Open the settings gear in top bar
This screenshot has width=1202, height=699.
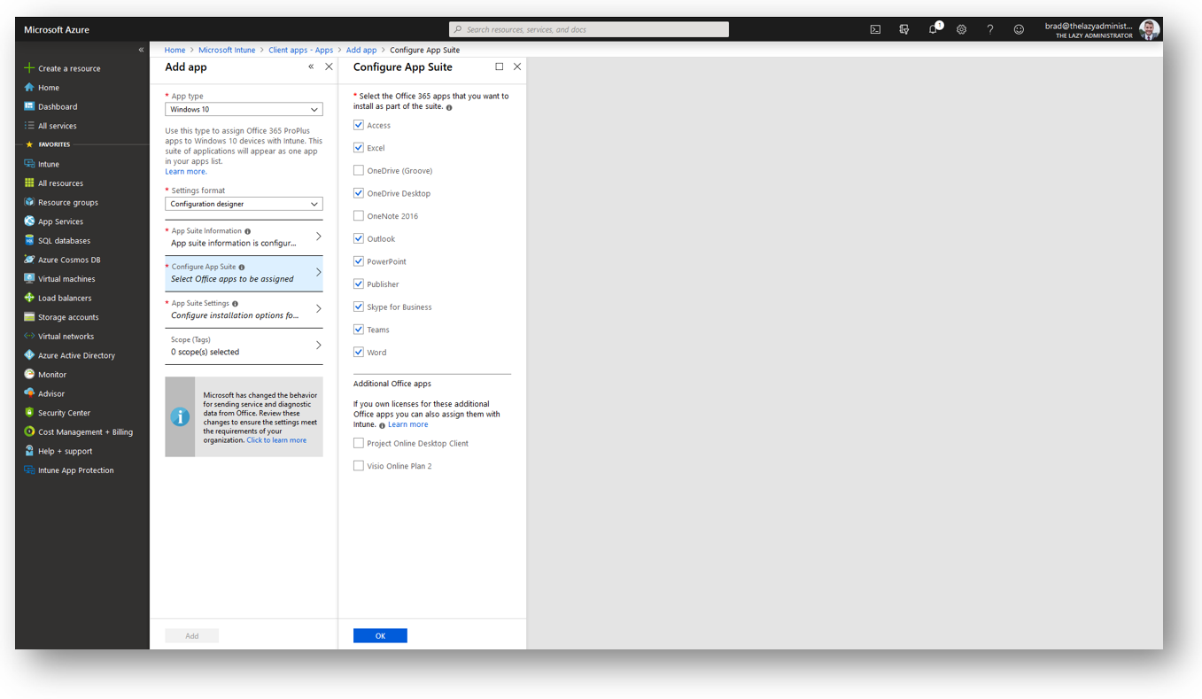click(x=962, y=29)
